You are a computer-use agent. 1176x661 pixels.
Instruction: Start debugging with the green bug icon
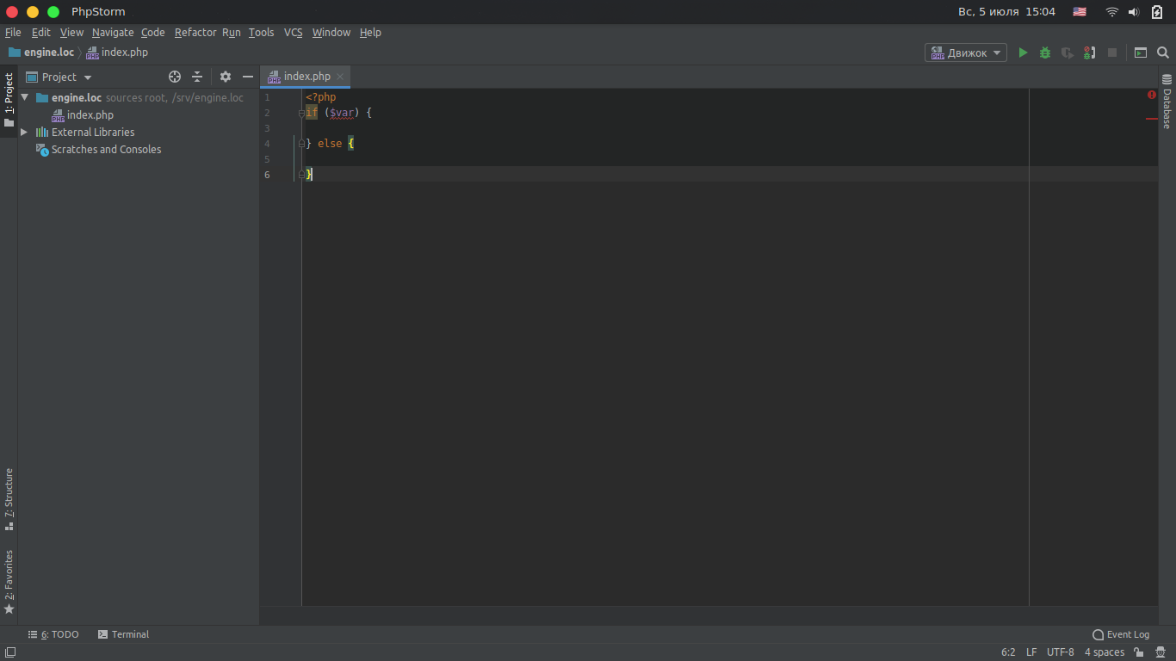(1045, 53)
